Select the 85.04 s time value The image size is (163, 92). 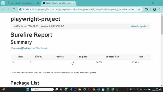[x=135, y=62]
